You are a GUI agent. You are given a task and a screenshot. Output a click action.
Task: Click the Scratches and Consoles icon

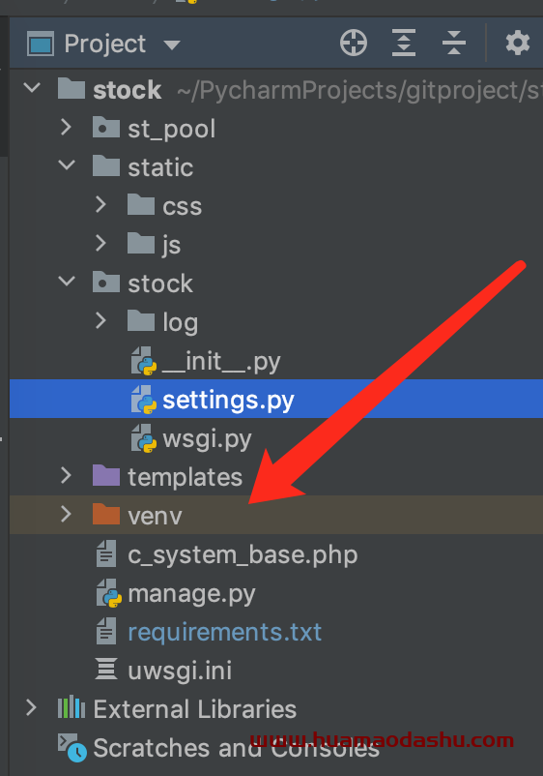pyautogui.click(x=72, y=747)
